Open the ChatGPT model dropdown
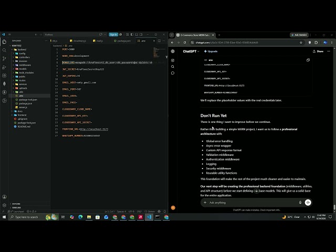336x252 pixels. pos(191,51)
